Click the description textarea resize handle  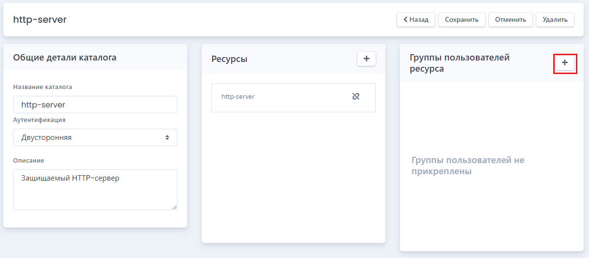tap(174, 207)
